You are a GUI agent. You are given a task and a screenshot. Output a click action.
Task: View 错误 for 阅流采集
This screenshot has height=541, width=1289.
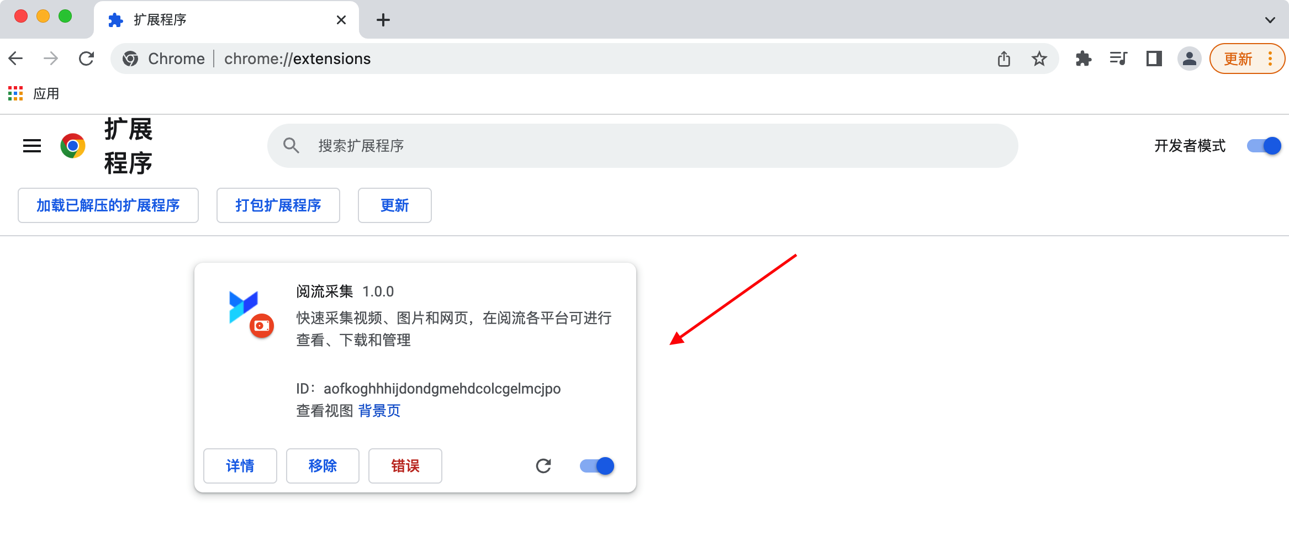pos(405,466)
